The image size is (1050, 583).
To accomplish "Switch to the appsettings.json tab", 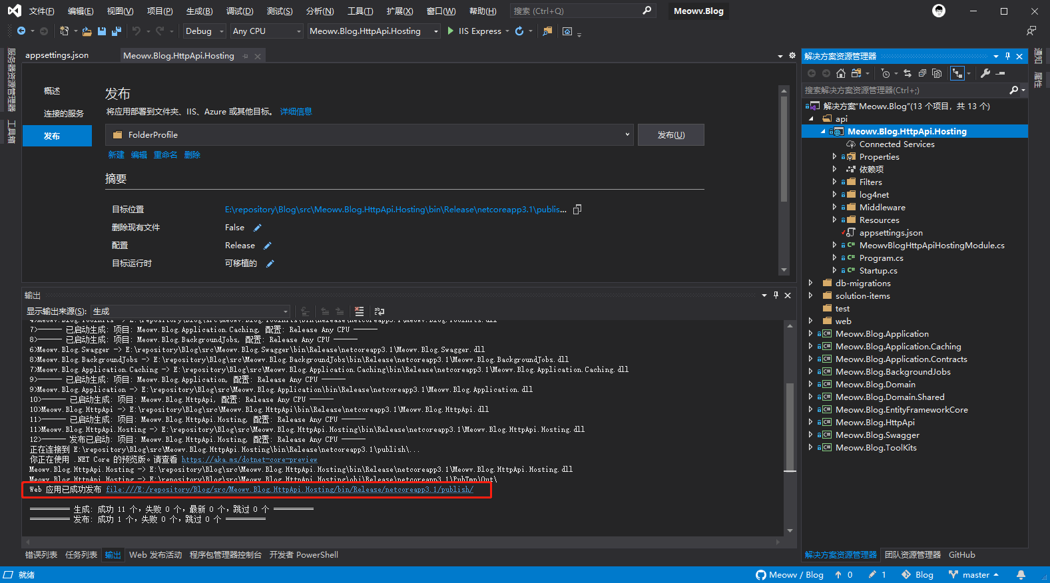I will click(x=57, y=55).
